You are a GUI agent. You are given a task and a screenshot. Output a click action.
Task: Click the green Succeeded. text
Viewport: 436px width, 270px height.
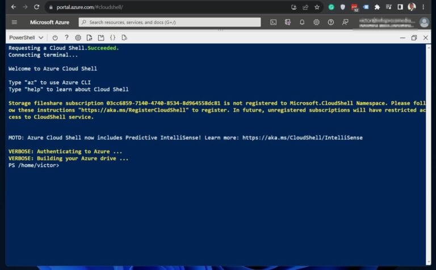click(x=103, y=48)
